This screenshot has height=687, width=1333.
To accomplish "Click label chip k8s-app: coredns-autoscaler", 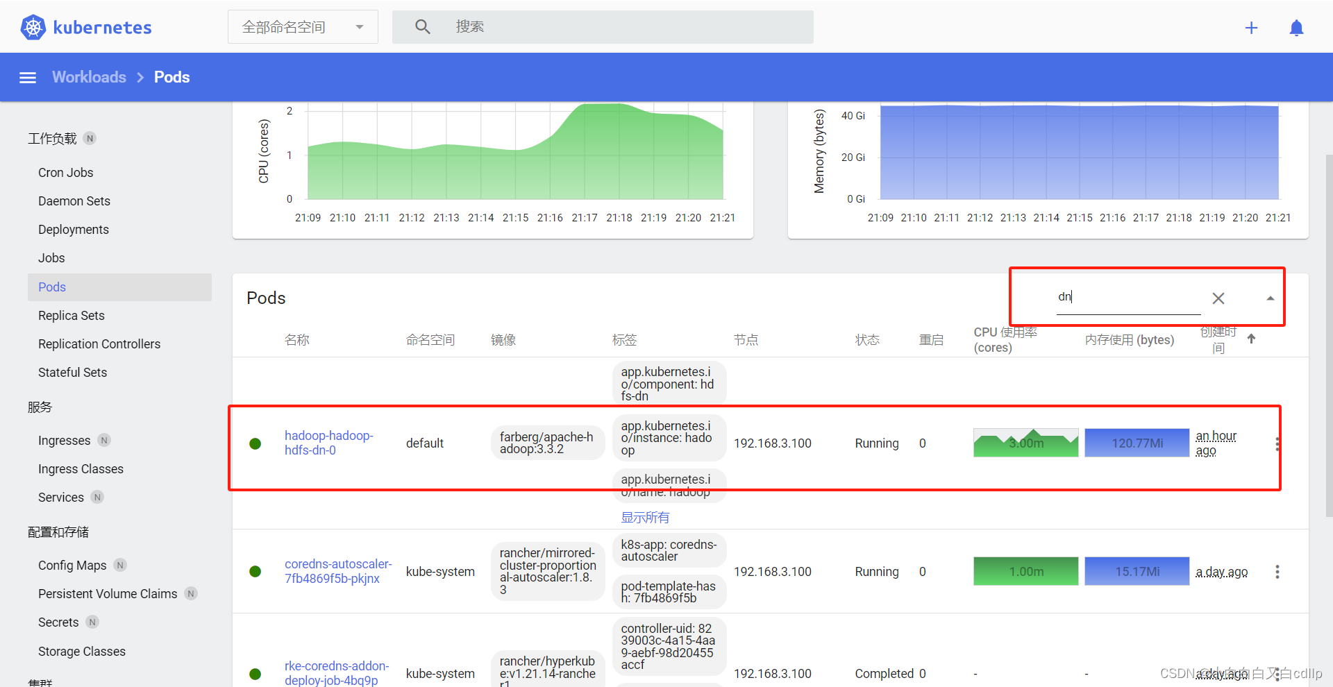I will click(x=669, y=550).
